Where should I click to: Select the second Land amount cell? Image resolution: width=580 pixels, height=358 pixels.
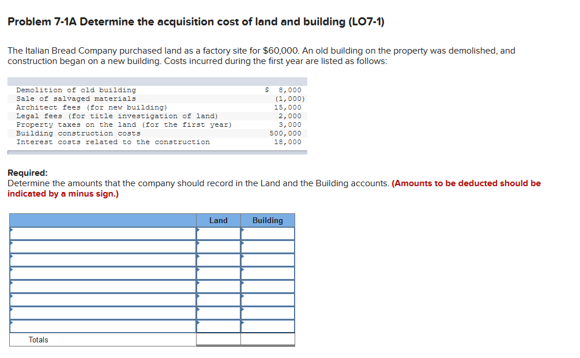(x=219, y=247)
